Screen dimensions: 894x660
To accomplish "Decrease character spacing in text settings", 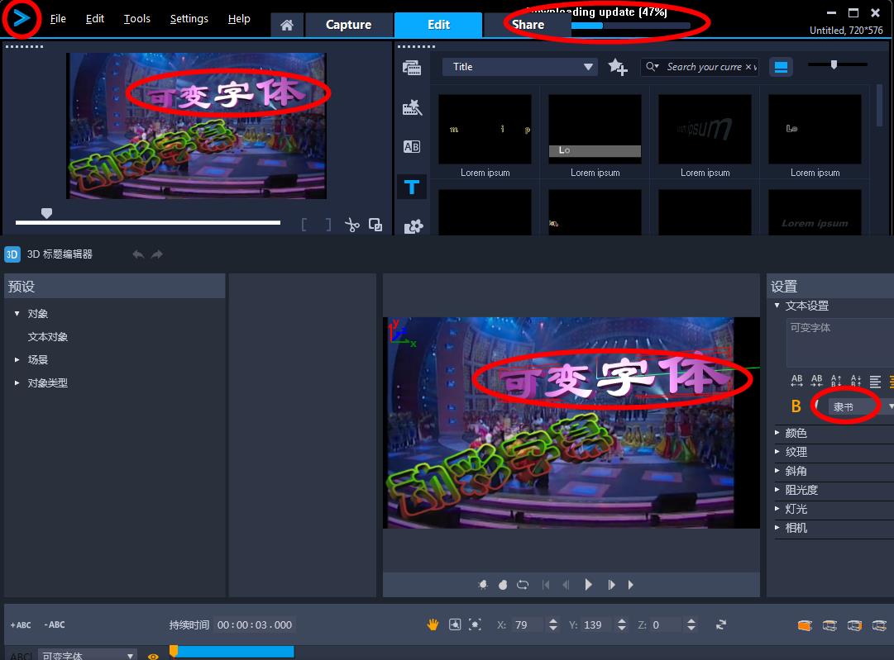I will pyautogui.click(x=816, y=381).
